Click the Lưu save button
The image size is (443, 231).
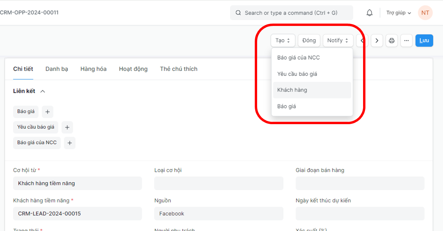424,40
